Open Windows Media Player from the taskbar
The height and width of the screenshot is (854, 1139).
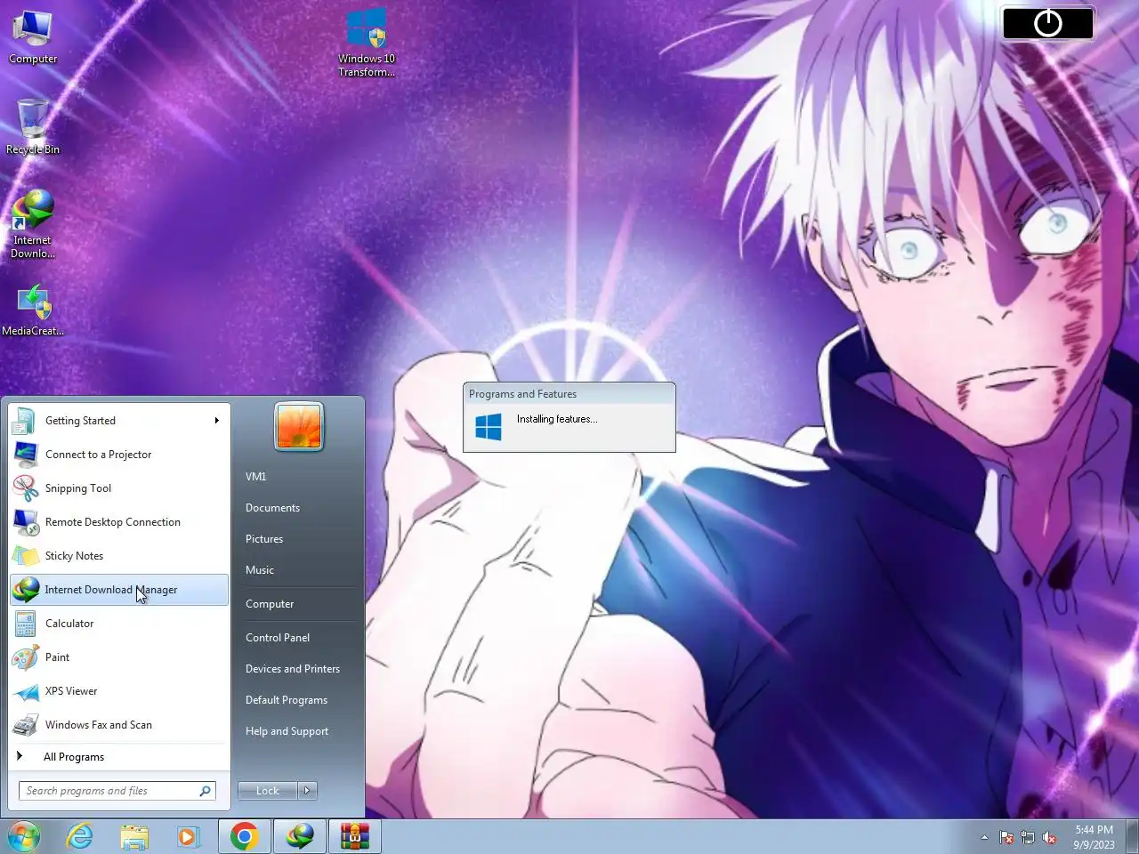[188, 836]
